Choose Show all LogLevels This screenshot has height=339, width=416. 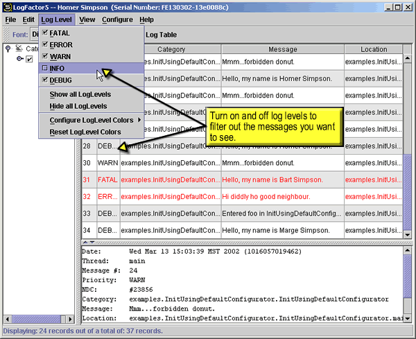pos(80,94)
